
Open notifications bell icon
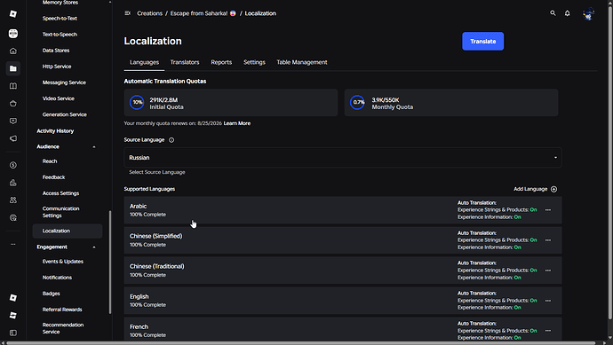click(568, 13)
